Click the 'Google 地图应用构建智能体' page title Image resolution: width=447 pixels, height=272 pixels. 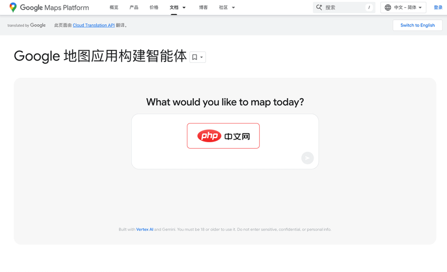coord(101,56)
